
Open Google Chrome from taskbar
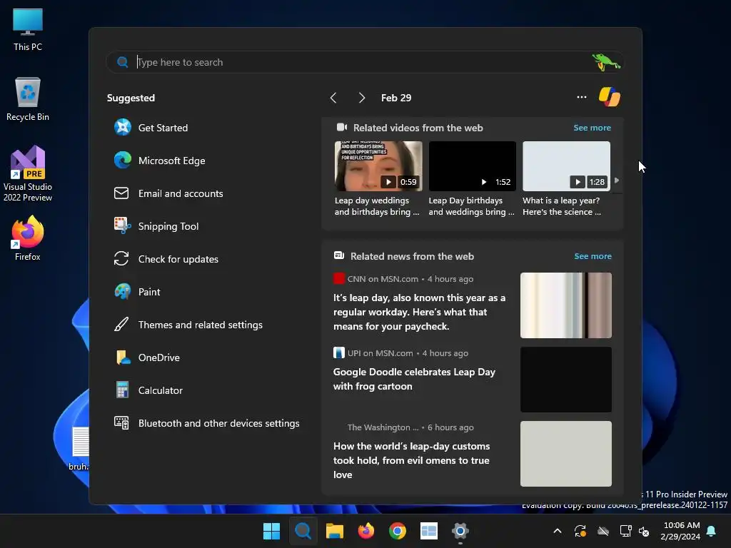[x=397, y=531]
